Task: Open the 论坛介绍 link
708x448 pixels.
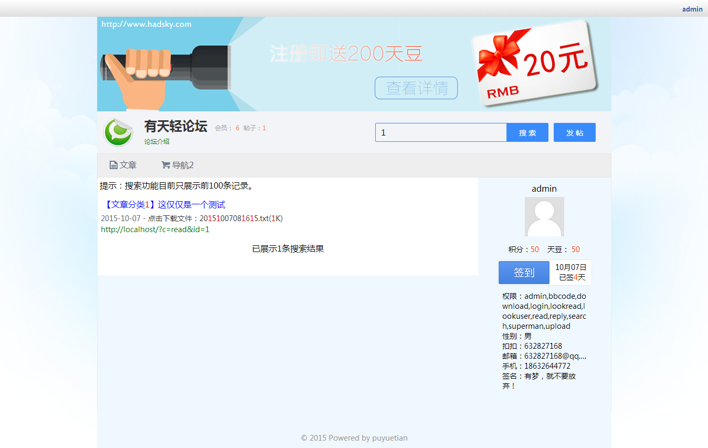Action: (157, 142)
